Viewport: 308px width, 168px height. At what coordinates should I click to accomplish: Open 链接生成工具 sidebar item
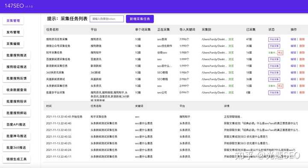[x=17, y=159]
